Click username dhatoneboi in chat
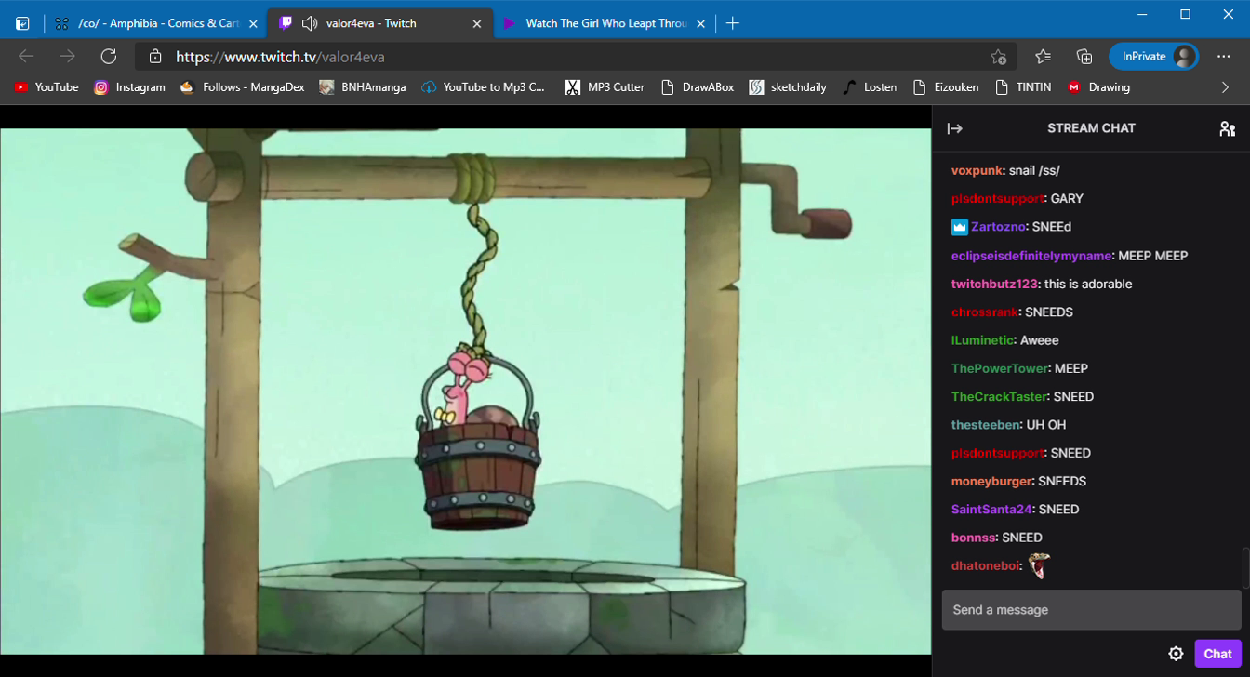Screen dimensions: 1250x677 pyautogui.click(x=986, y=565)
